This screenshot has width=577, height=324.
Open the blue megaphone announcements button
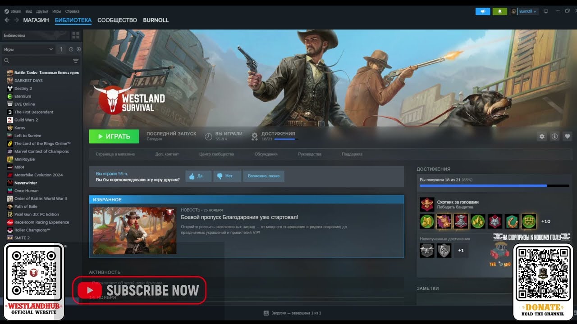483,11
